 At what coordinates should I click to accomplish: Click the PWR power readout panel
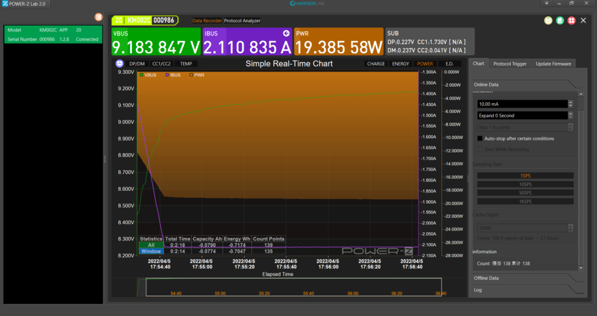(x=339, y=42)
